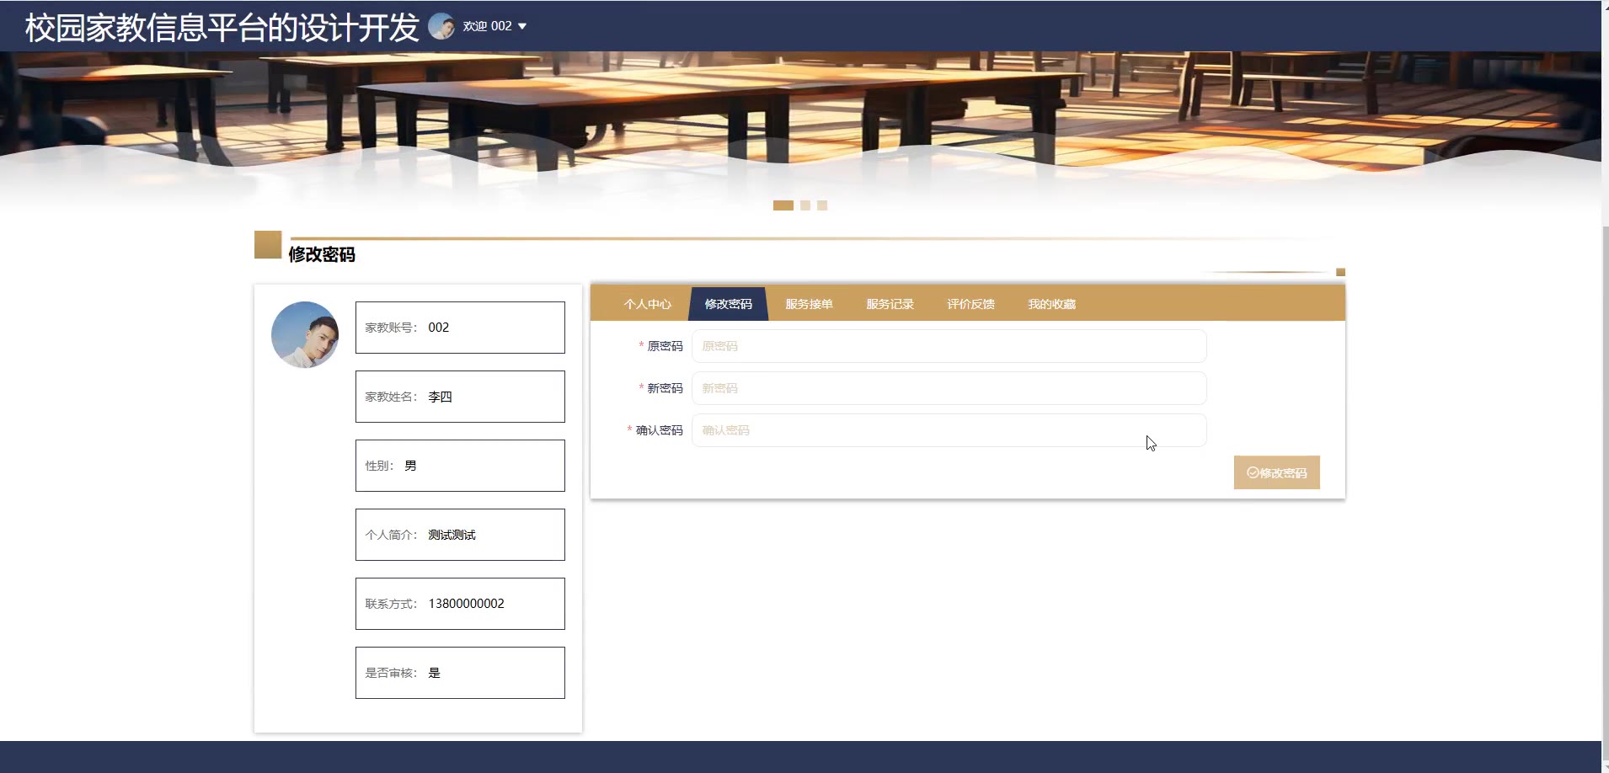The width and height of the screenshot is (1609, 773).
Task: Click the 修改密码 section heading
Action: (322, 254)
